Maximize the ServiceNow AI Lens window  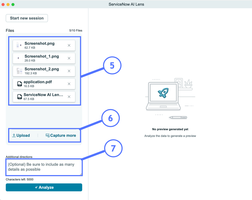pos(13,4)
